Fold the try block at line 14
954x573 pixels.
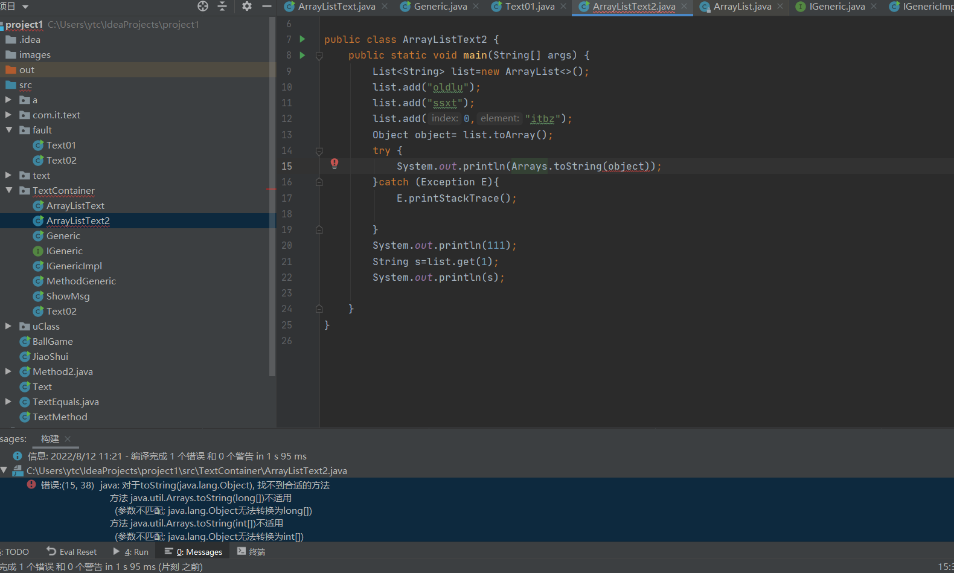pyautogui.click(x=319, y=151)
